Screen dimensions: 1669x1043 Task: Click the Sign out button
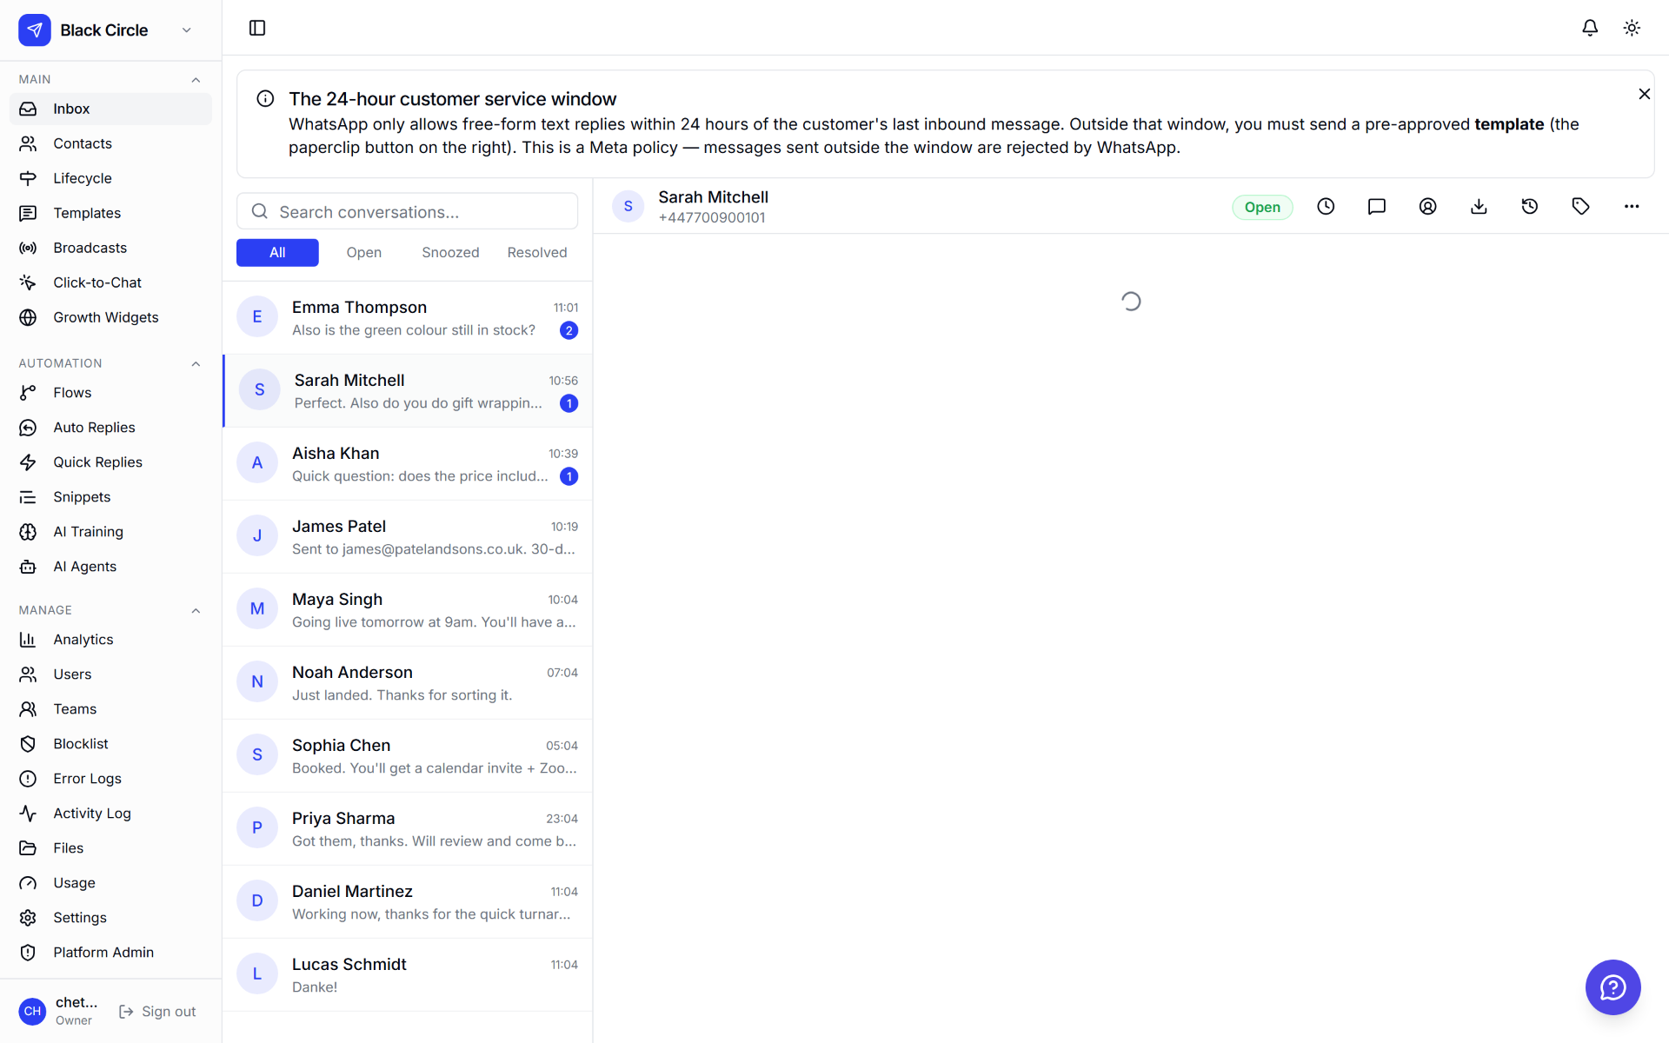click(x=157, y=1012)
